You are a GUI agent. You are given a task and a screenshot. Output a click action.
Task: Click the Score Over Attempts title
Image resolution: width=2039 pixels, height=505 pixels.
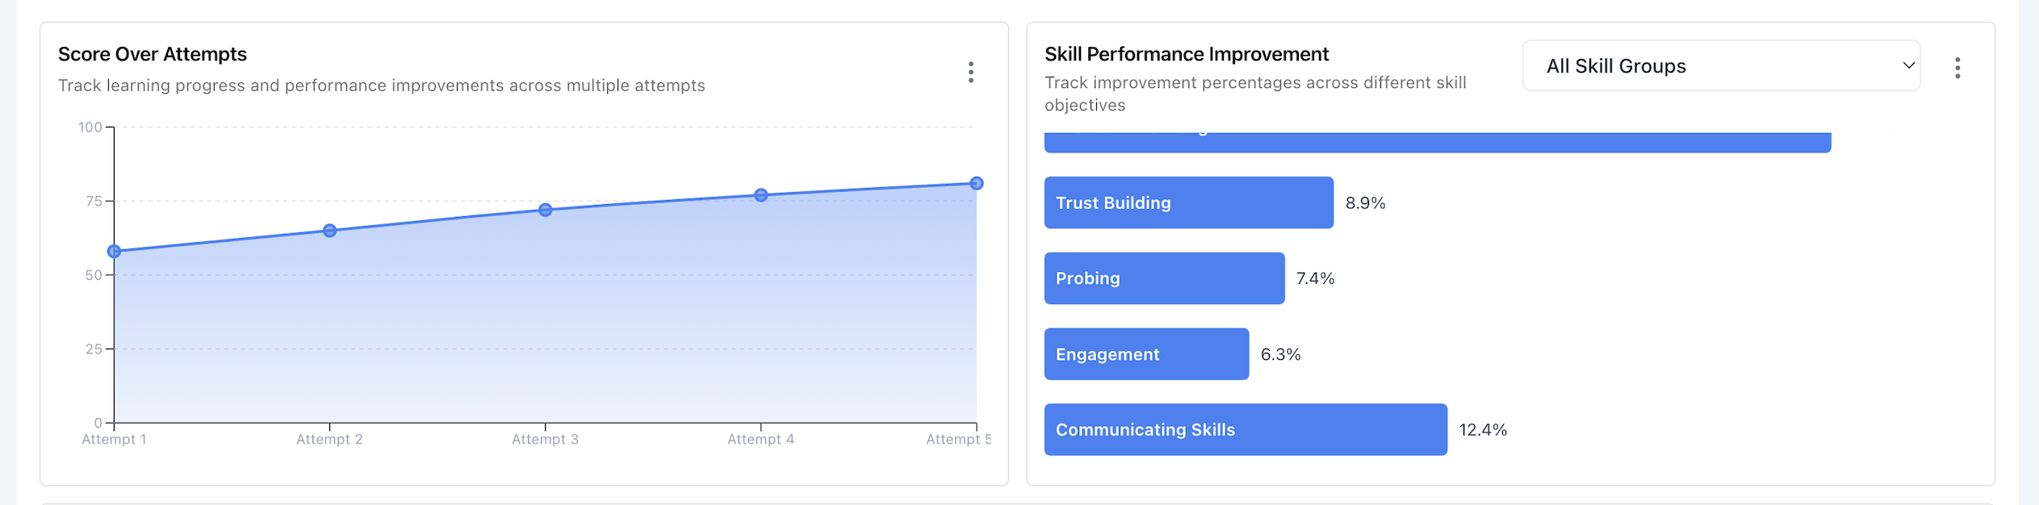[x=153, y=54]
